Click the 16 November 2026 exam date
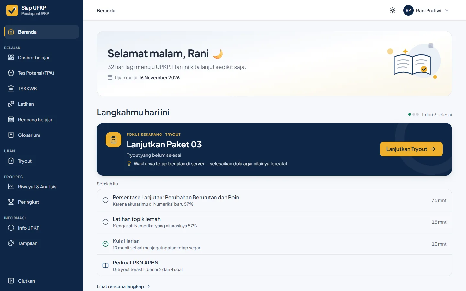 point(159,77)
